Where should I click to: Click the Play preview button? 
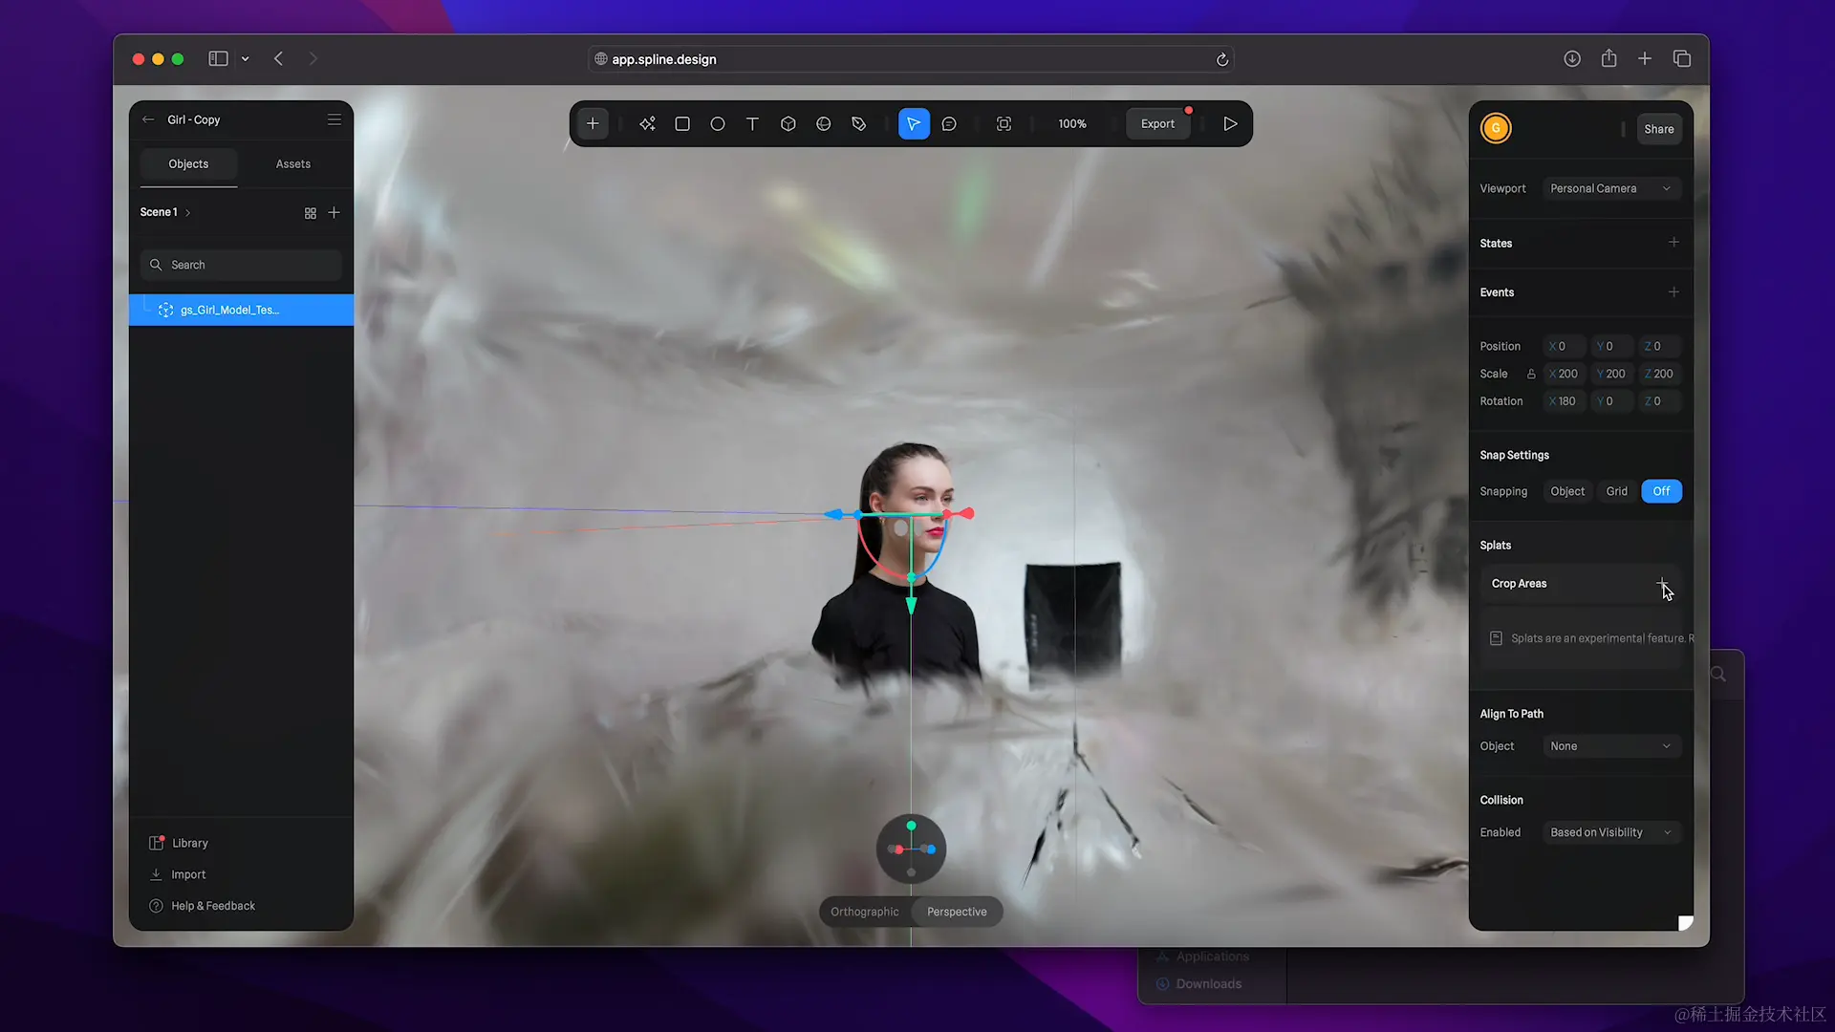(1230, 124)
